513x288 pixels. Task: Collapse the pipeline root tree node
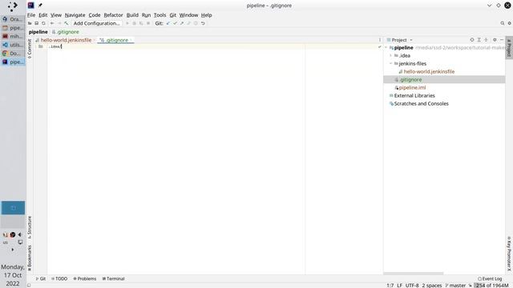(386, 48)
